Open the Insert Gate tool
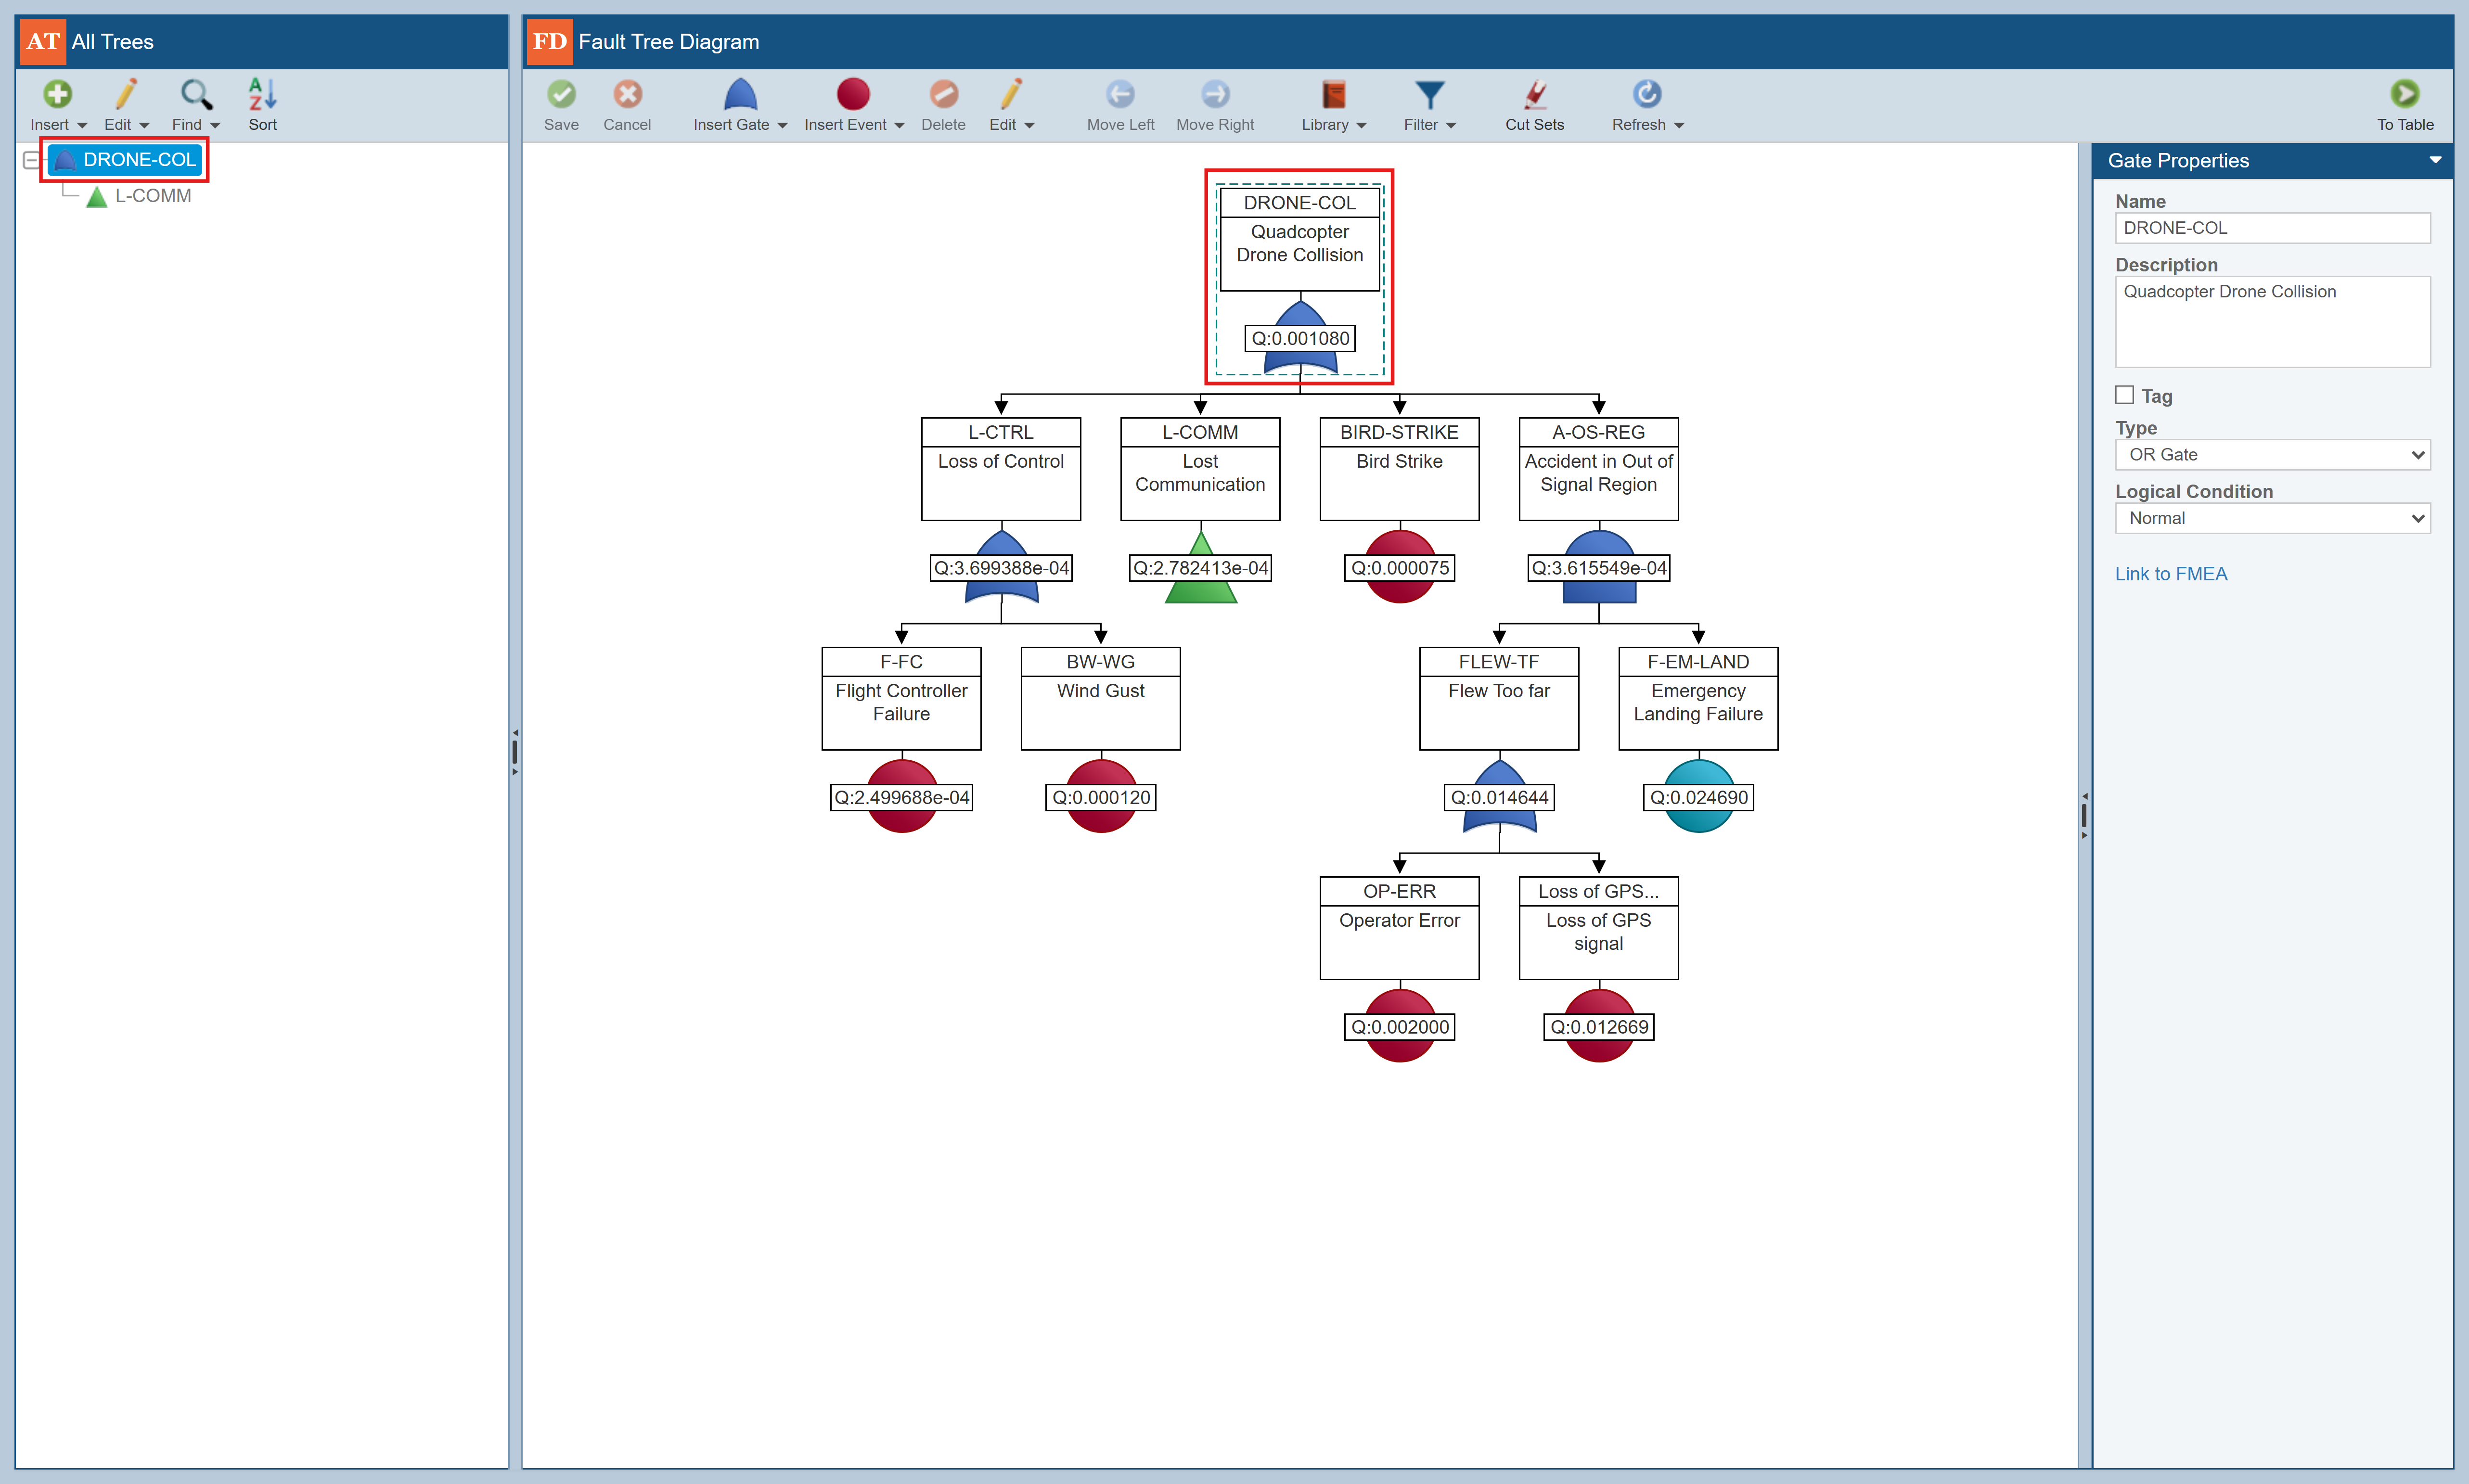 740,95
